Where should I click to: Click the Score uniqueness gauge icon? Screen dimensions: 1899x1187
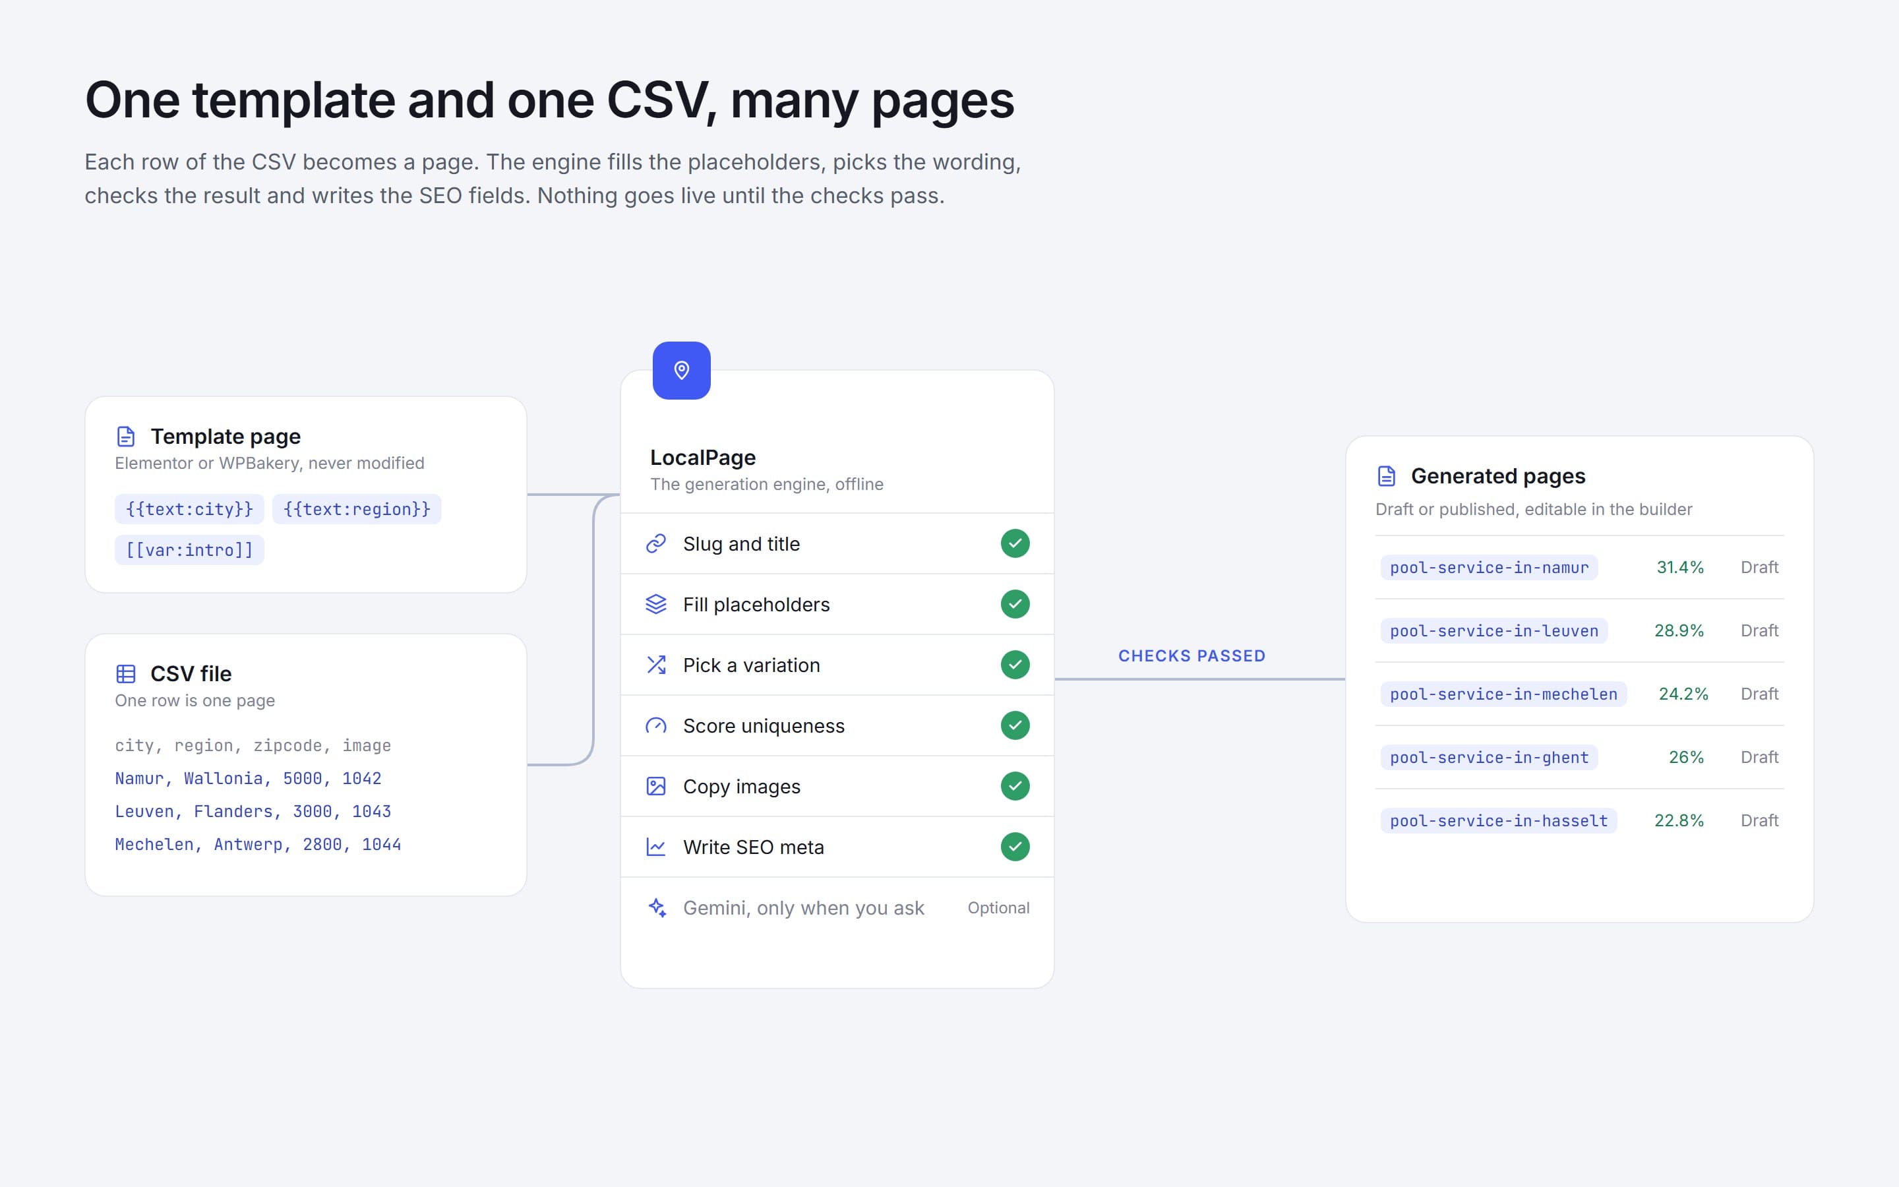tap(656, 725)
